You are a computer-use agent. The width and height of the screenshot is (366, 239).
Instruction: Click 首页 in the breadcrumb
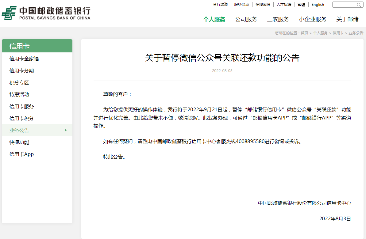tap(304, 33)
